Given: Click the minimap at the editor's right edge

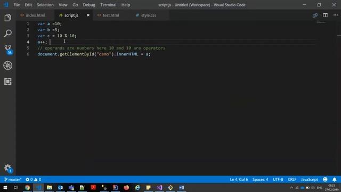Looking at the screenshot, I should (321, 22).
